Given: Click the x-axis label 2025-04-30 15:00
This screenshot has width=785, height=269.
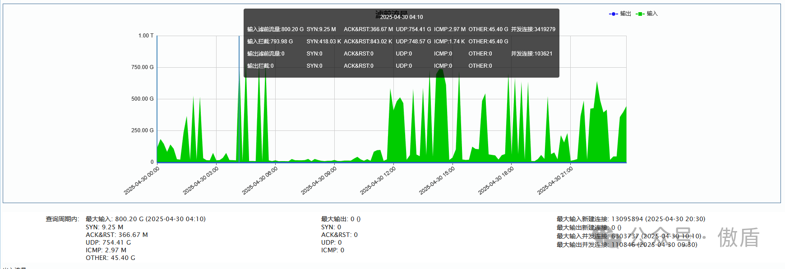Looking at the screenshot, I should point(437,181).
